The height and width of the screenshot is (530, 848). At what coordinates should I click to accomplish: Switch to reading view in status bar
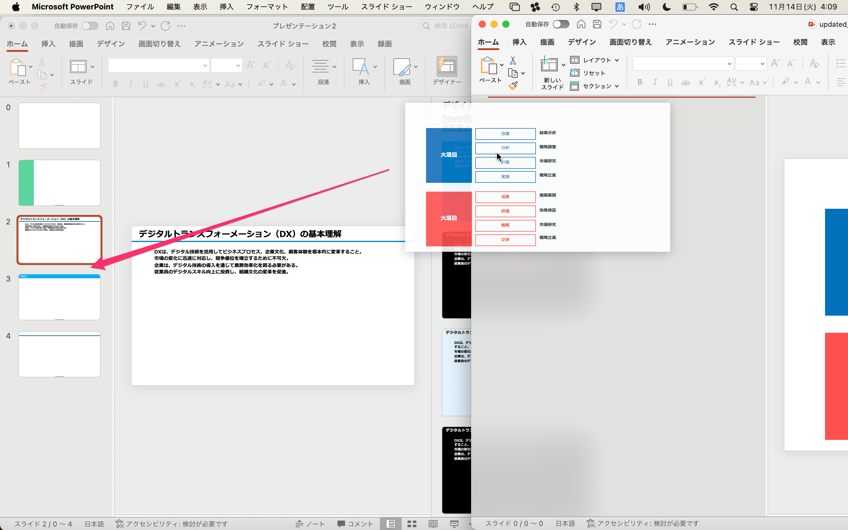tap(433, 524)
